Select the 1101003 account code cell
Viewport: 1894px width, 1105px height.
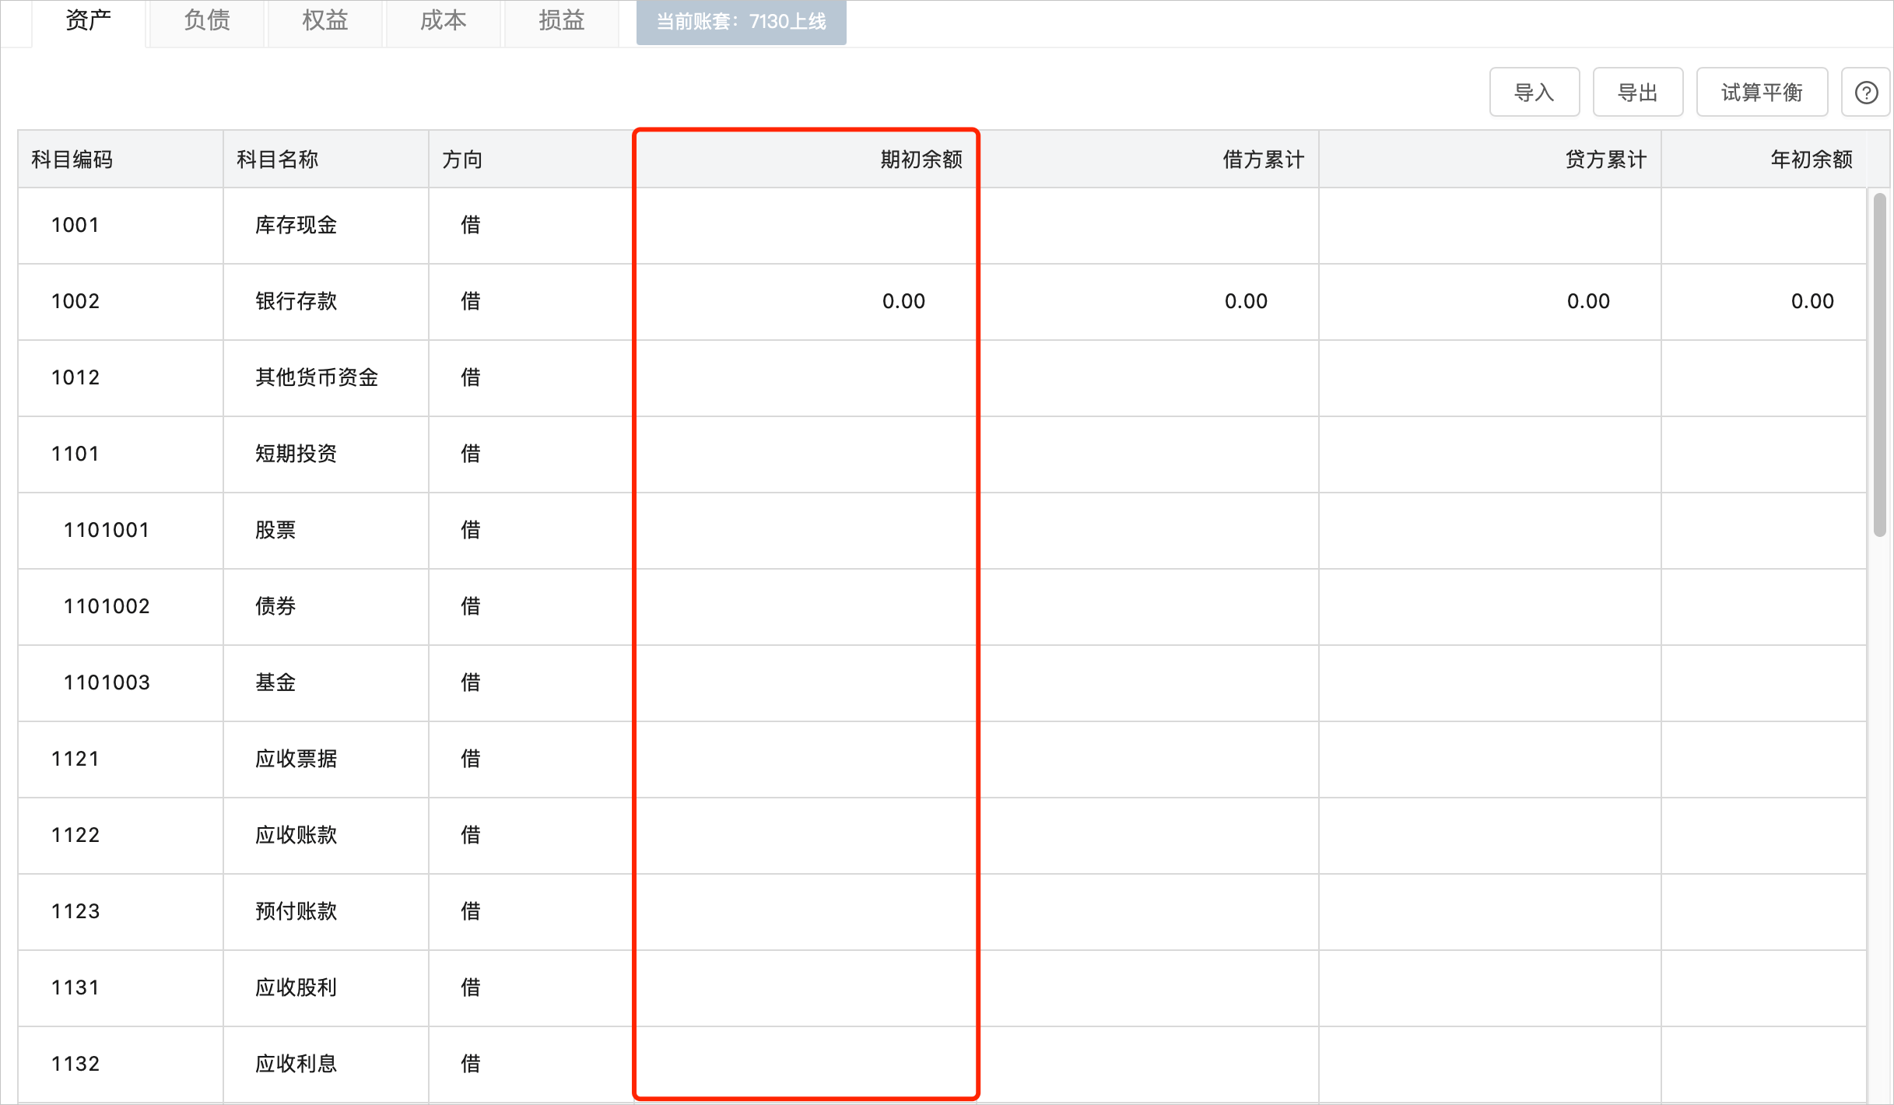coord(121,683)
